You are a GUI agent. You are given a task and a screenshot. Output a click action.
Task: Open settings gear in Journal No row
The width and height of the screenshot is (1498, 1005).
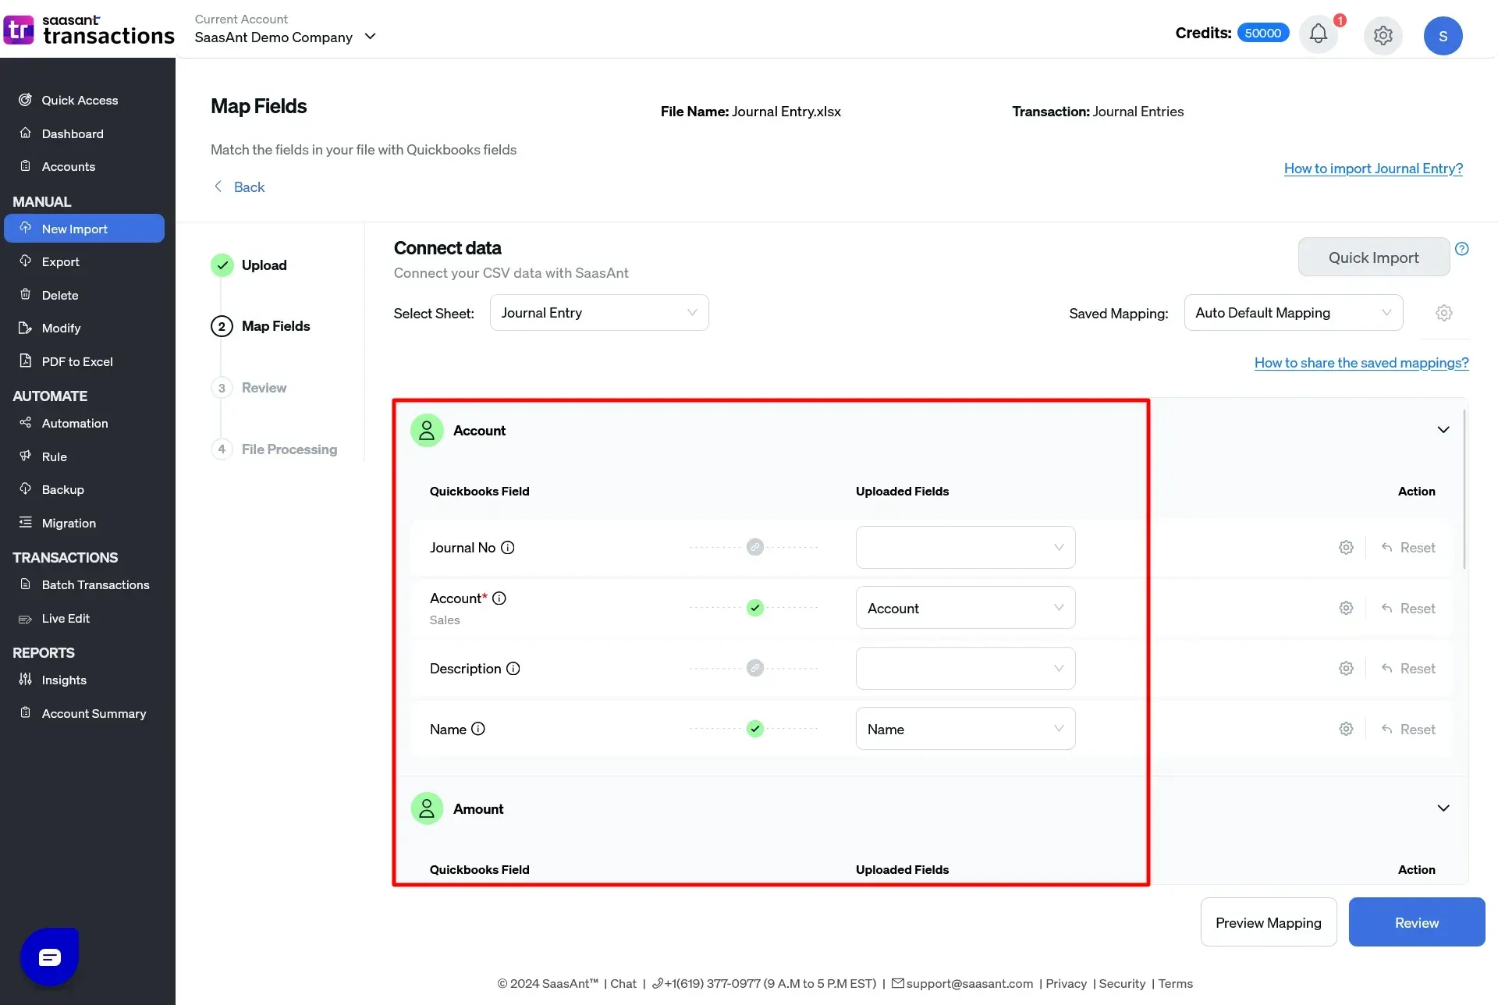tap(1346, 548)
